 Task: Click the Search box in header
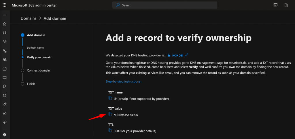point(165,5)
